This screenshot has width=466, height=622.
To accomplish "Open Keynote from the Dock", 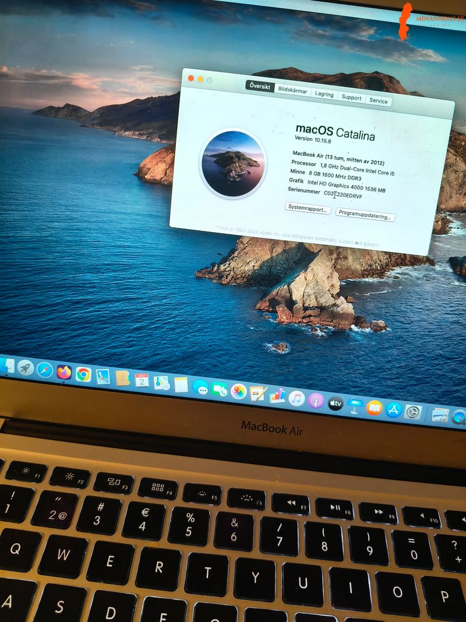I will coord(354,405).
